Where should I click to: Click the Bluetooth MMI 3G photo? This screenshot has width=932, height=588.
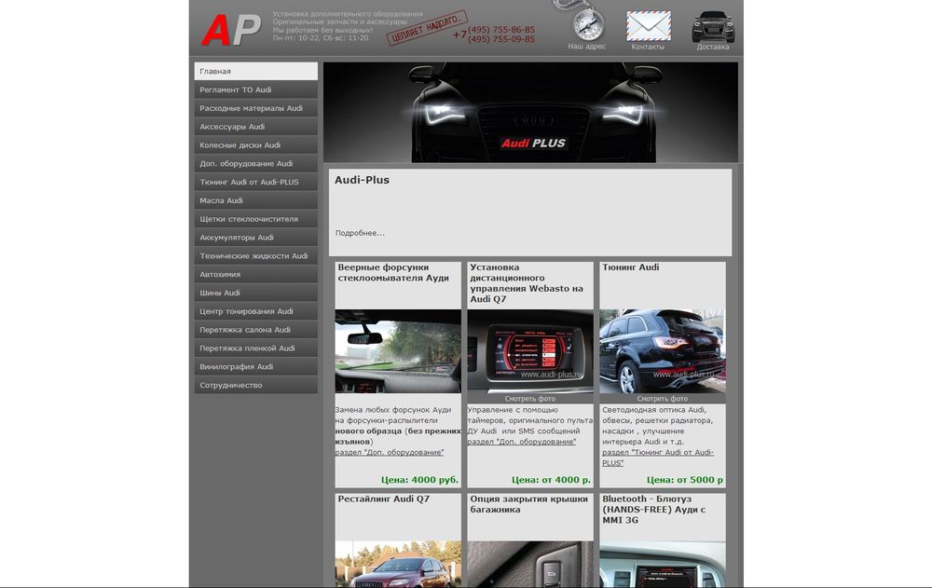[663, 564]
